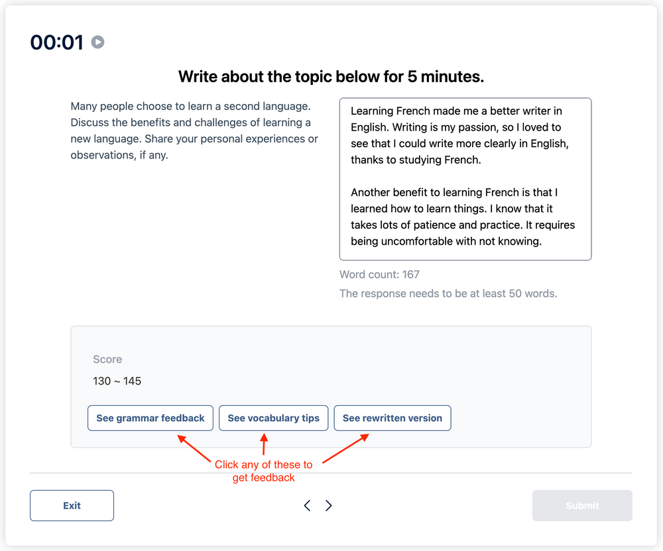The image size is (663, 551).
Task: View the rewritten version of the essay
Action: [392, 418]
